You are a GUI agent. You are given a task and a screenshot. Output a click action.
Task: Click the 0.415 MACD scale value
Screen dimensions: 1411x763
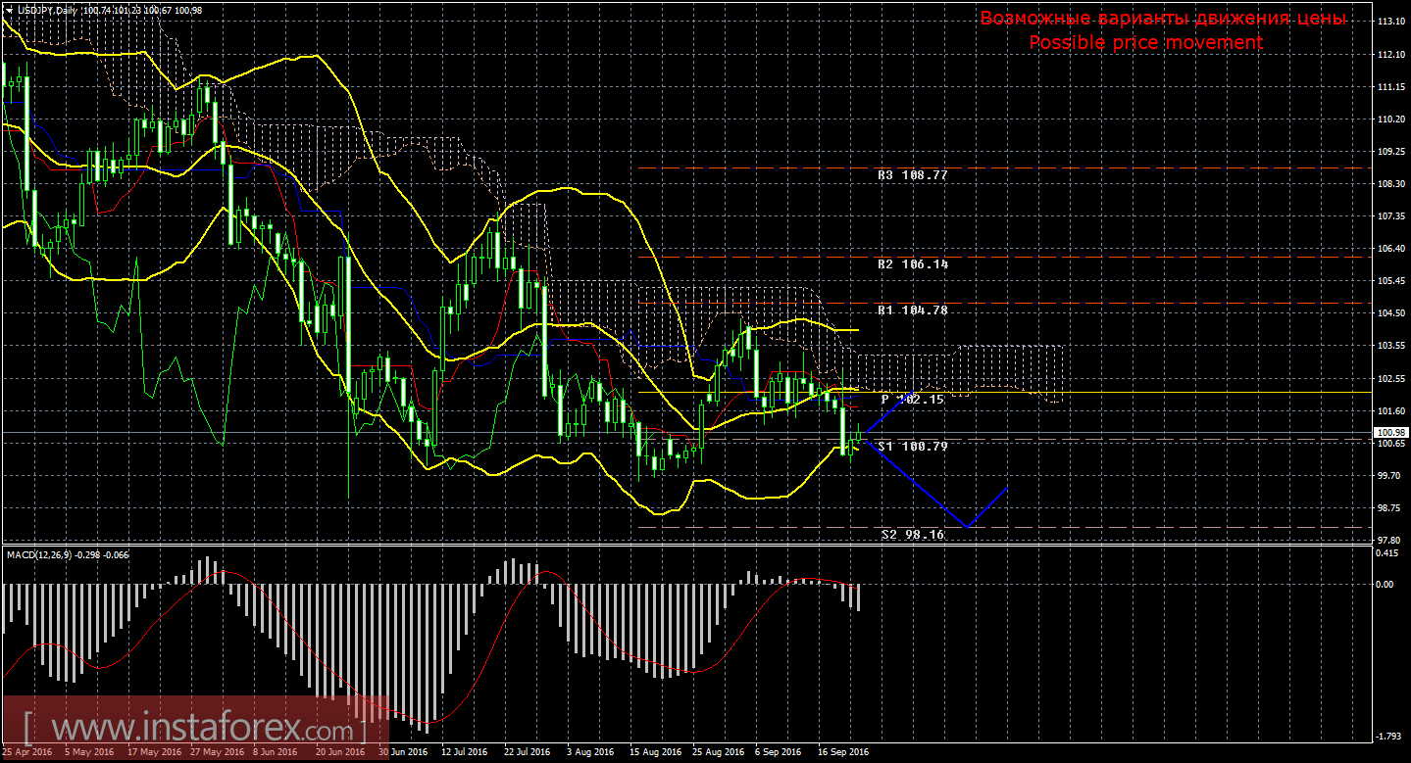coord(1388,554)
